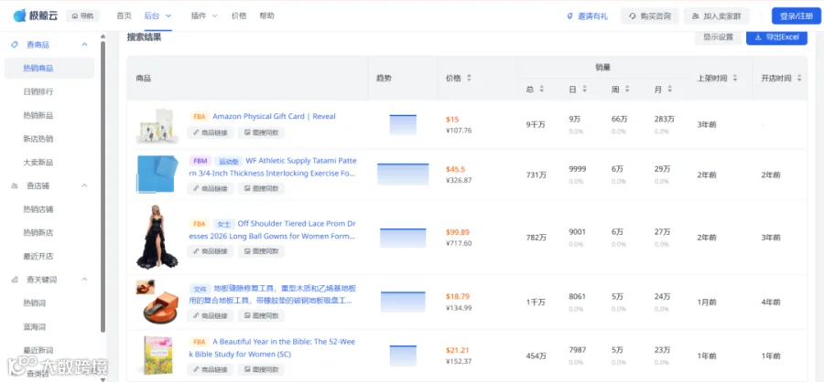This screenshot has width=824, height=382.
Task: Sort by 上架时间 listing time icon
Action: (x=734, y=78)
